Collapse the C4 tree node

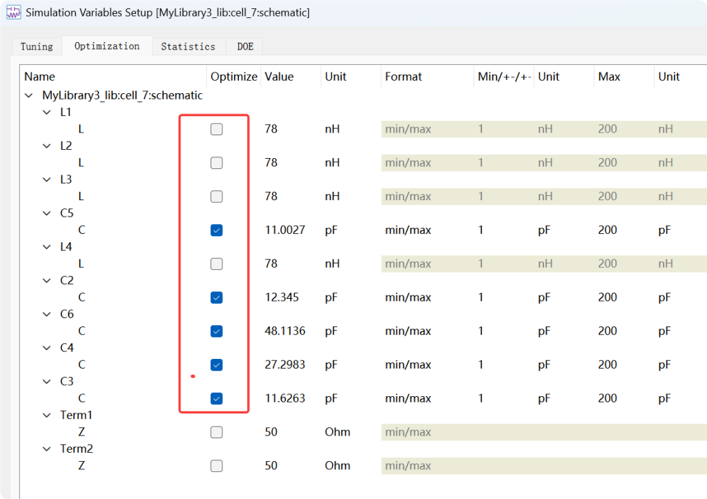[x=47, y=348]
